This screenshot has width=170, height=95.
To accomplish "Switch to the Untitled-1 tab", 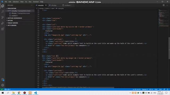I will click(67, 5).
